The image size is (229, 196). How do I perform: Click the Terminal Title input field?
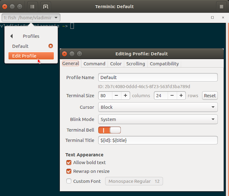coord(158,140)
